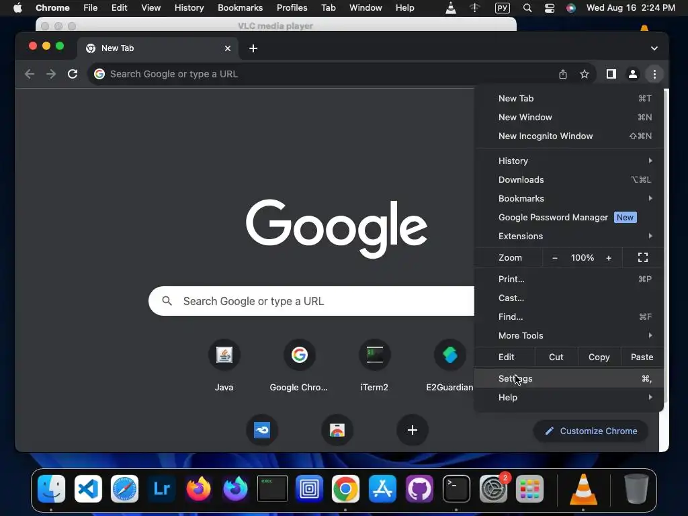Click Spotlight search icon in menu bar
The height and width of the screenshot is (516, 688).
pyautogui.click(x=527, y=8)
